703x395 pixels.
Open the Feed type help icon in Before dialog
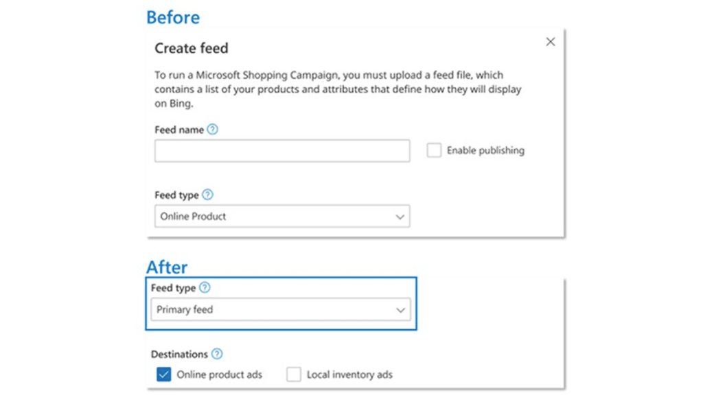pyautogui.click(x=207, y=195)
